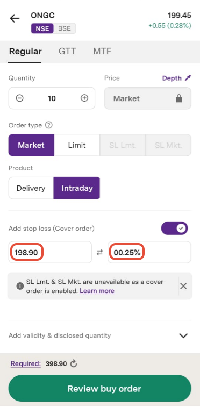Click the lock icon in Price field

point(178,98)
